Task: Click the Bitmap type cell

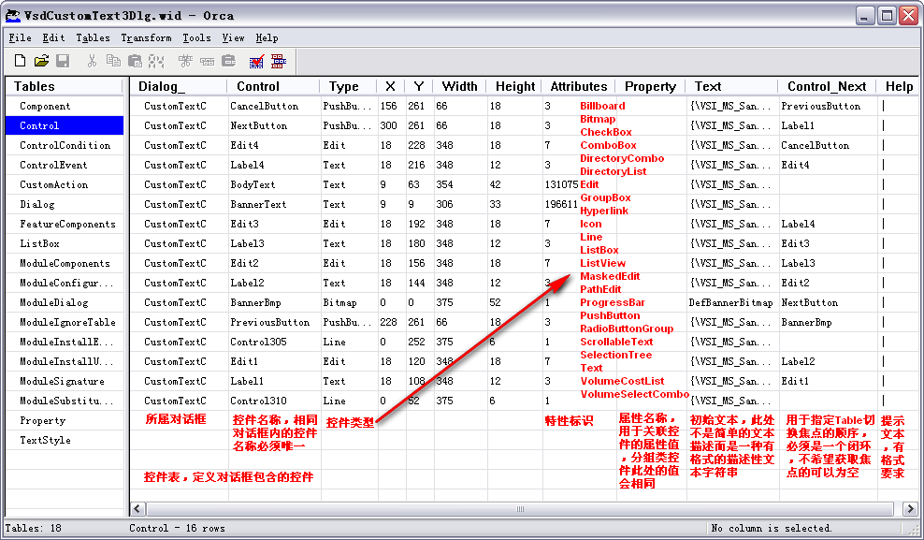Action: [339, 302]
